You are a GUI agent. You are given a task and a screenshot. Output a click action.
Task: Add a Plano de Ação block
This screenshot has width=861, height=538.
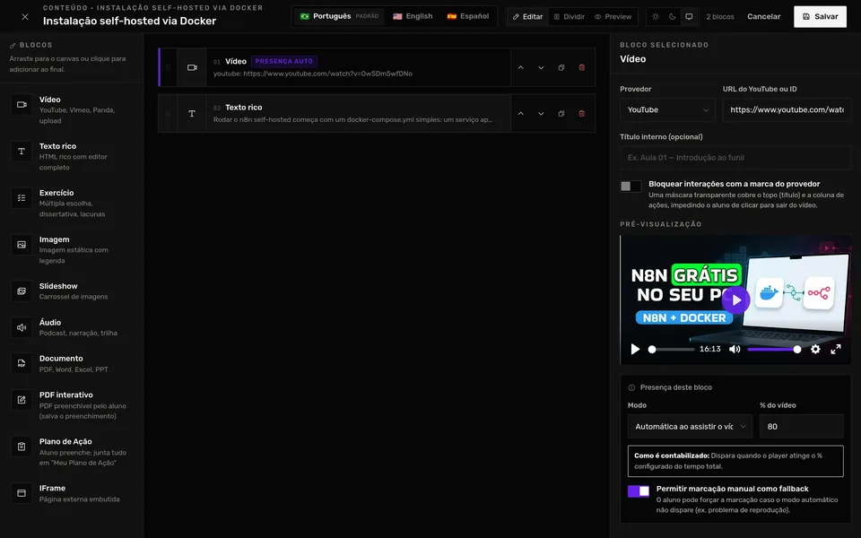(x=72, y=452)
